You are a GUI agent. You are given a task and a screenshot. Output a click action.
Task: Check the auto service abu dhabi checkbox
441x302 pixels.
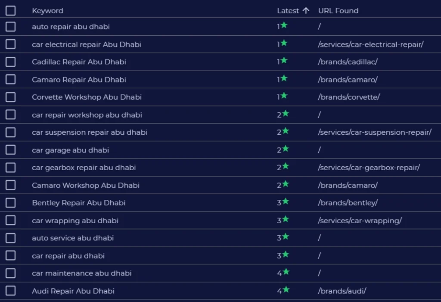coord(11,238)
